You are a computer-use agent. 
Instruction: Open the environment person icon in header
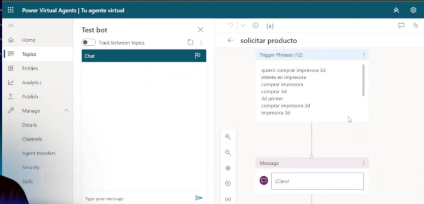[396, 10]
